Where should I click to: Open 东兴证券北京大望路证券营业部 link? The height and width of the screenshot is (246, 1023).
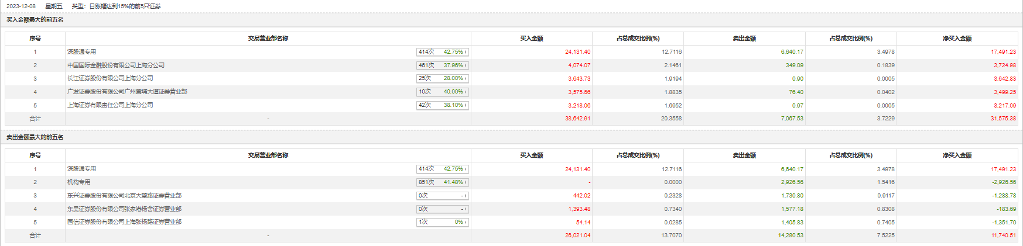pyautogui.click(x=124, y=196)
